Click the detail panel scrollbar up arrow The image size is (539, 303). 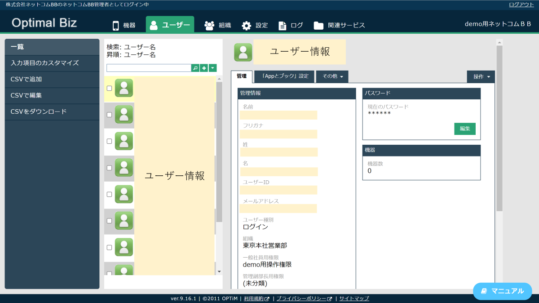499,42
